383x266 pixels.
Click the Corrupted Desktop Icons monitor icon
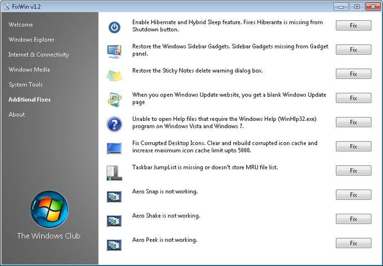114,148
